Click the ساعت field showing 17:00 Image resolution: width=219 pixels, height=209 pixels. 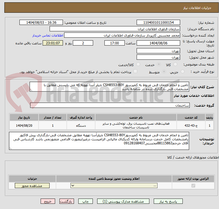click(x=115, y=43)
